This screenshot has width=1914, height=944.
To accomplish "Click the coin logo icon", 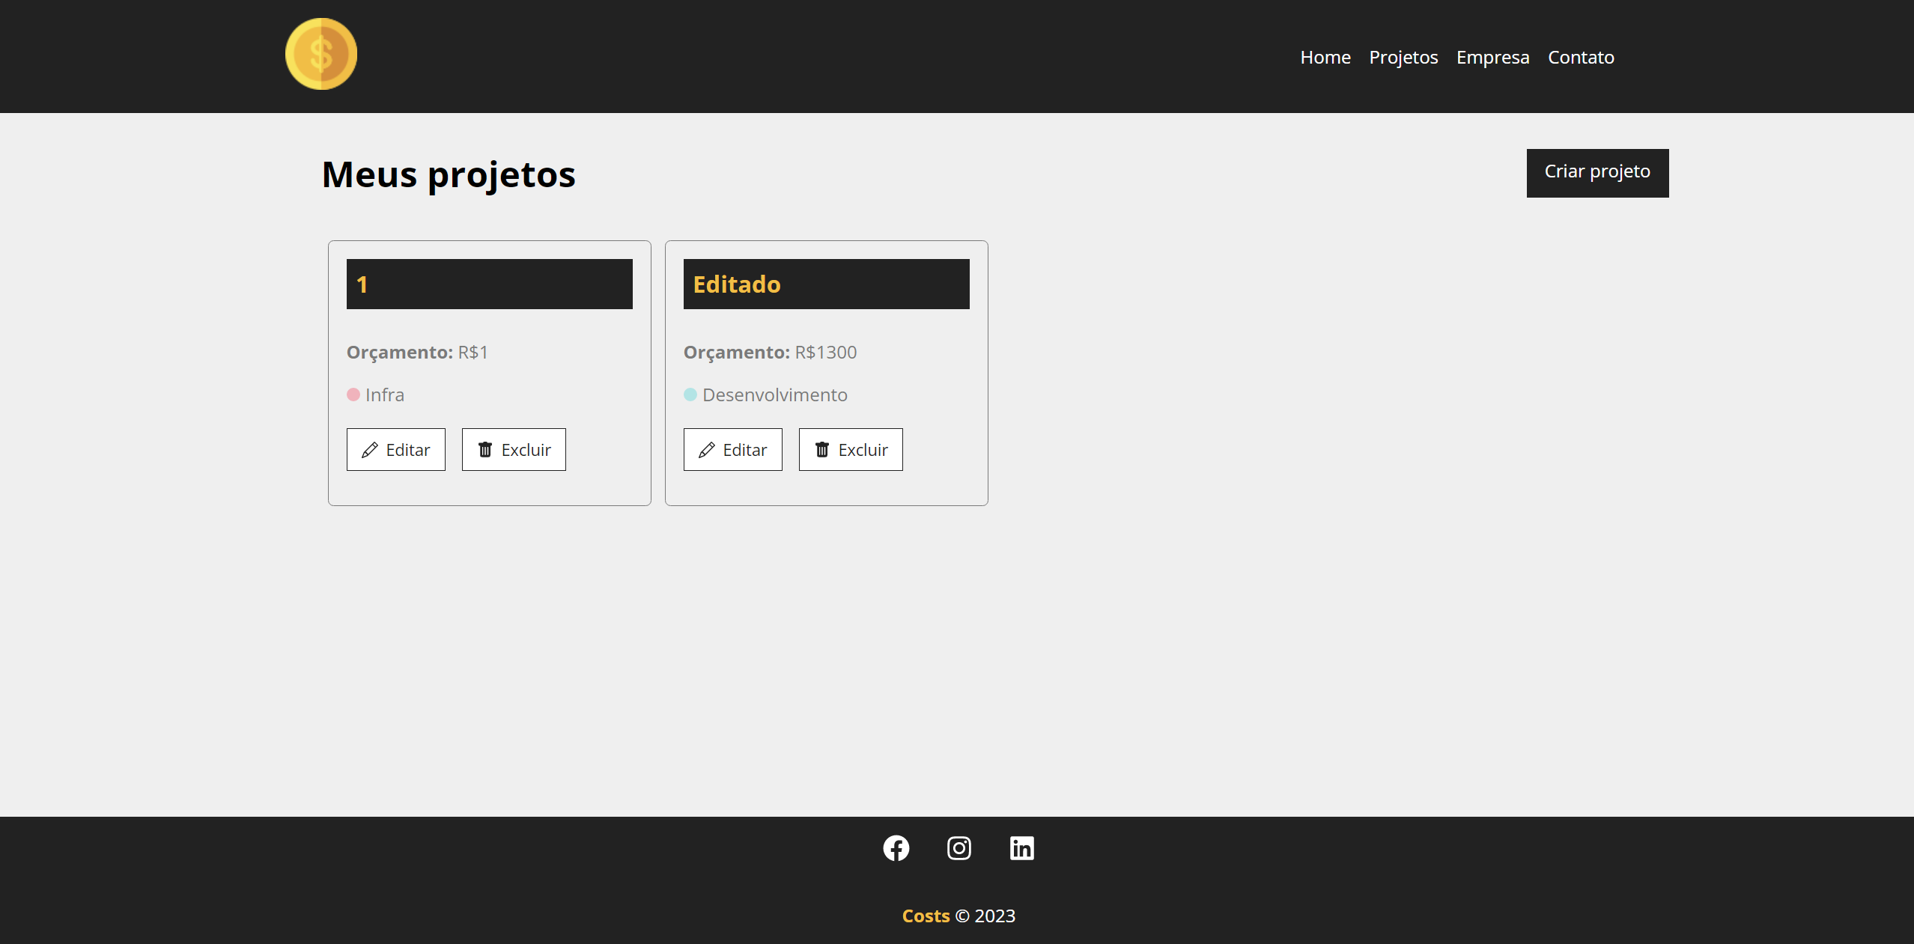I will coord(320,53).
